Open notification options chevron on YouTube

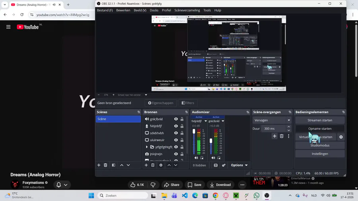[x=66, y=185]
